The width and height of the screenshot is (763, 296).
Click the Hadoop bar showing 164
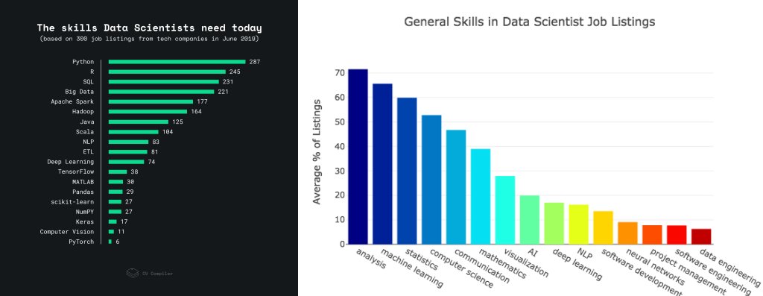tap(148, 112)
